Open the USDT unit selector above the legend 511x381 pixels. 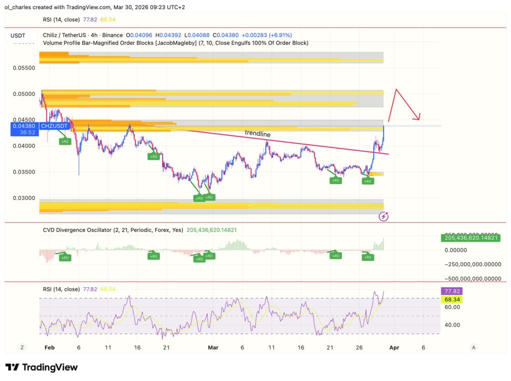coord(18,35)
